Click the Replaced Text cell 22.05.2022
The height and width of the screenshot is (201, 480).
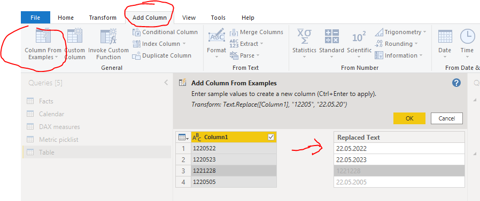(x=399, y=148)
